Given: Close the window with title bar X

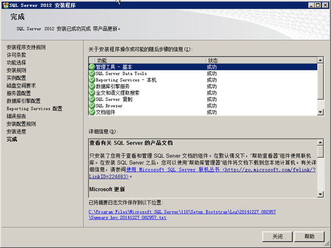Looking at the screenshot, I should tap(325, 5).
